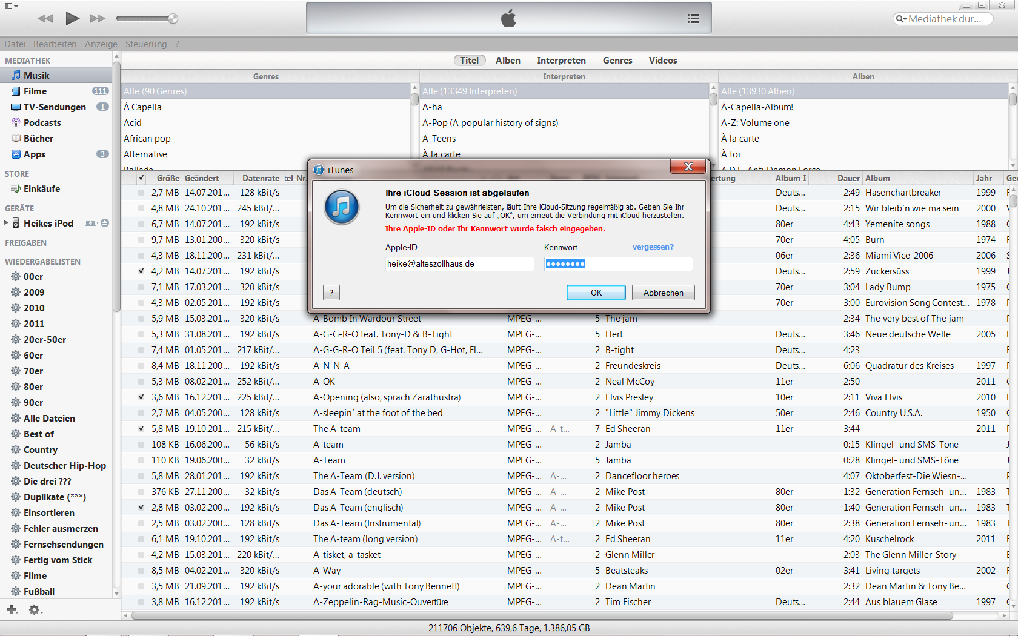1018x636 pixels.
Task: Open Bücher in the sidebar
Action: pyautogui.click(x=56, y=139)
